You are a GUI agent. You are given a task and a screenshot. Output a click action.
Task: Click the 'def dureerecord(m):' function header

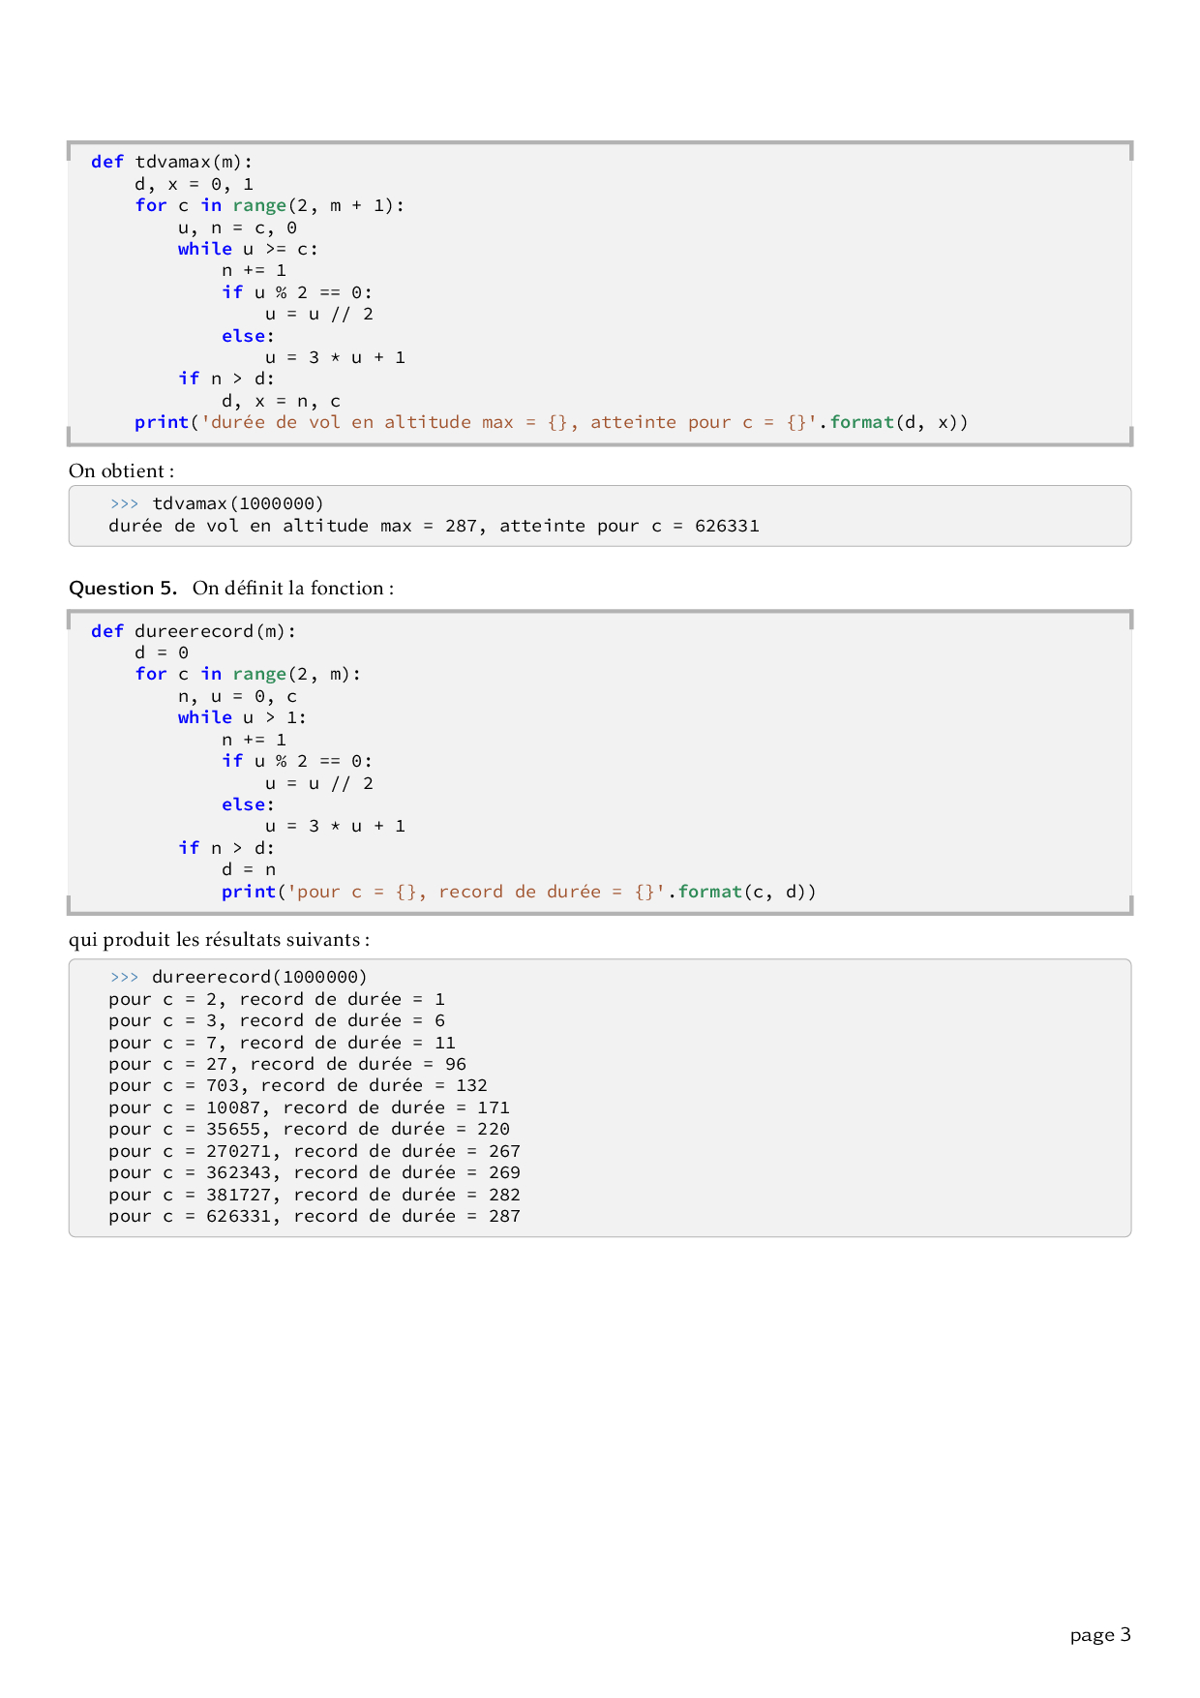[194, 631]
